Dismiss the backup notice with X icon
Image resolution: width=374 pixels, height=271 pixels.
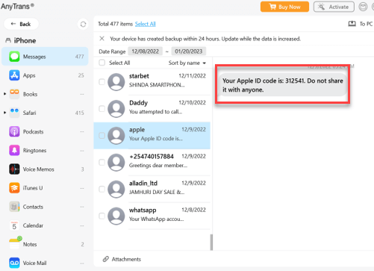click(x=102, y=38)
